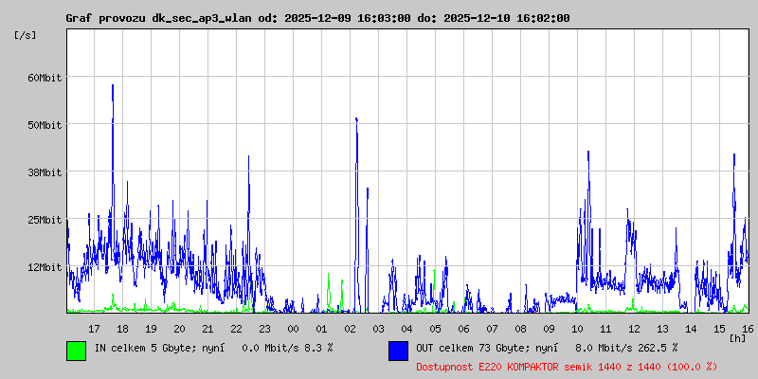Viewport: 758px width, 379px height.
Task: Click the blue OUT legend color box
Action: [398, 350]
